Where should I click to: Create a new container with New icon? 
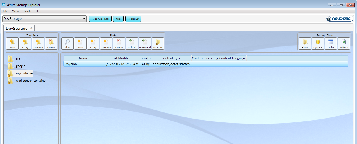coord(12,44)
